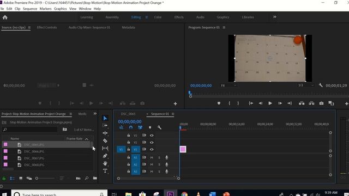Switch to the Learning workspace

click(87, 17)
